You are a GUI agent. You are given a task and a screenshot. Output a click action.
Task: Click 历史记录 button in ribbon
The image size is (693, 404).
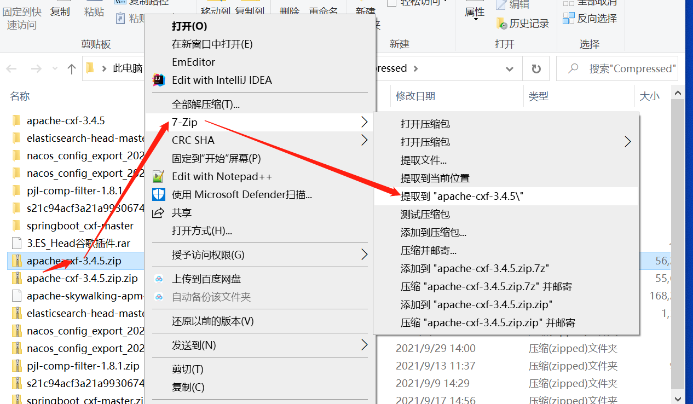tap(523, 24)
